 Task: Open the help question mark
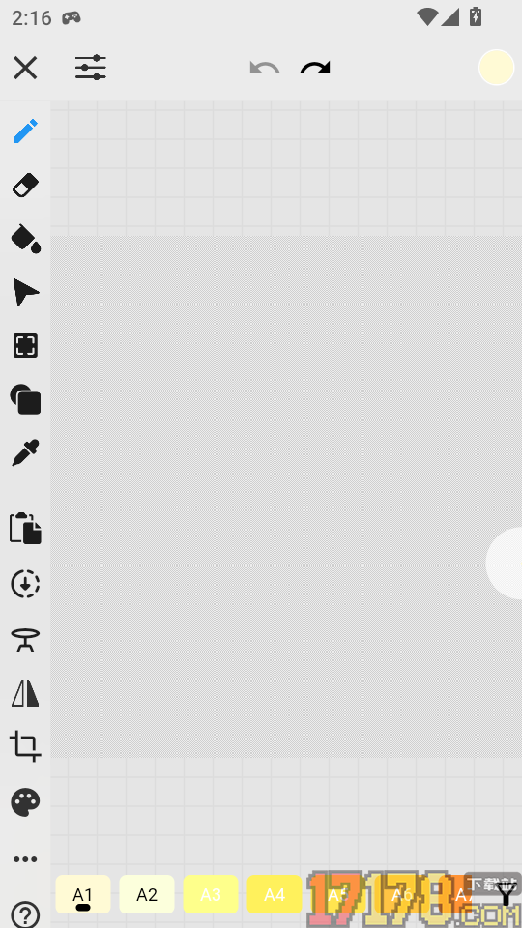[25, 914]
